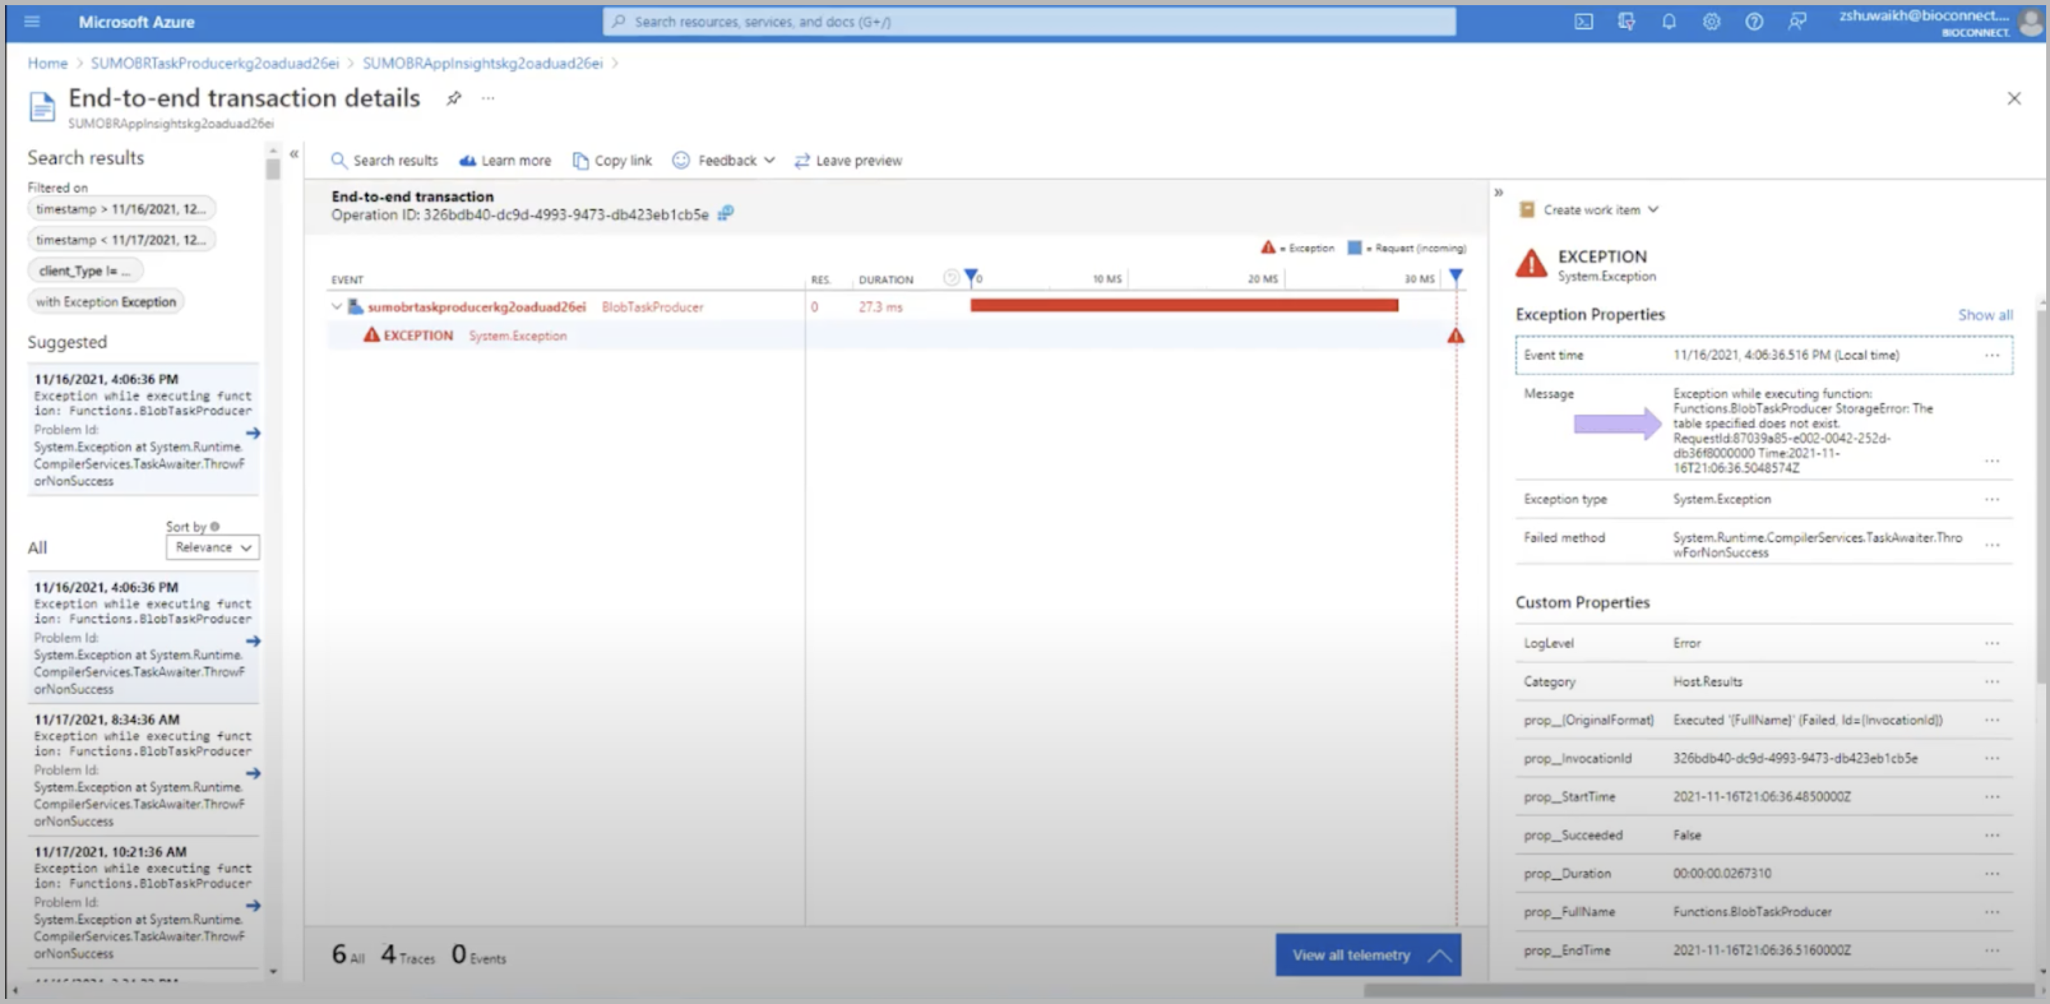Open the hamburger portal menu
The image size is (2050, 1004).
tap(32, 22)
